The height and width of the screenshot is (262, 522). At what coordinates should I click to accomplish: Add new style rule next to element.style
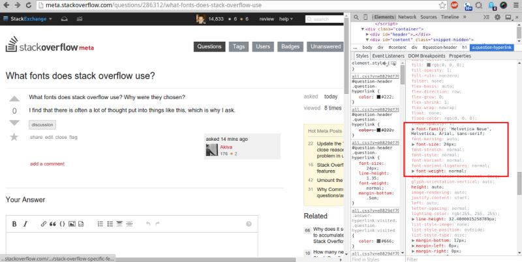tap(385, 63)
